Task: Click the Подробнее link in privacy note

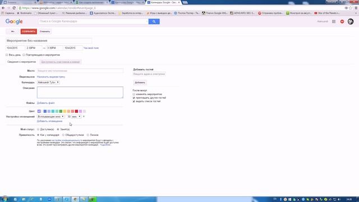Action: tap(105, 145)
